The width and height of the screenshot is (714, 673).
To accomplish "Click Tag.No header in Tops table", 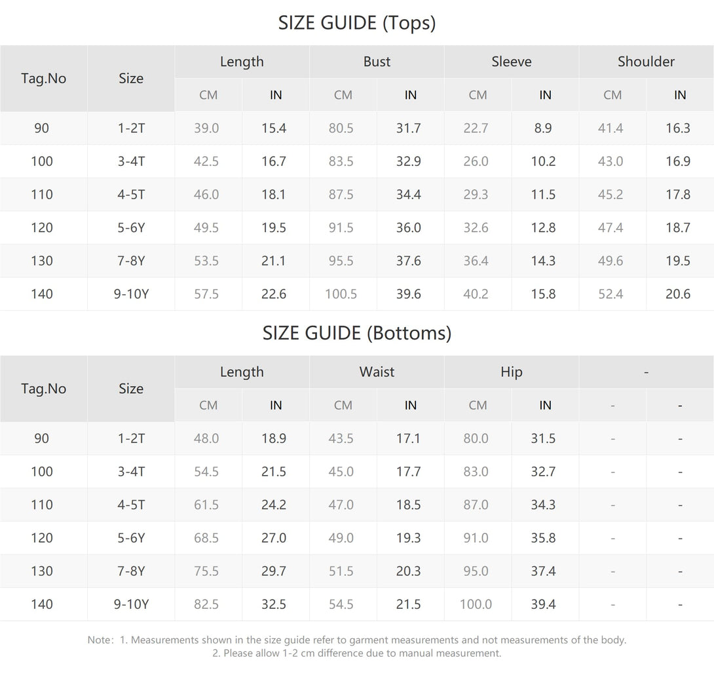I will click(43, 79).
